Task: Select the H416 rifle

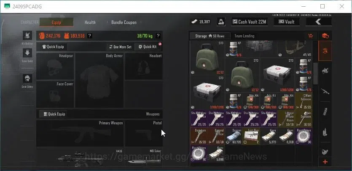Action: [x=80, y=158]
